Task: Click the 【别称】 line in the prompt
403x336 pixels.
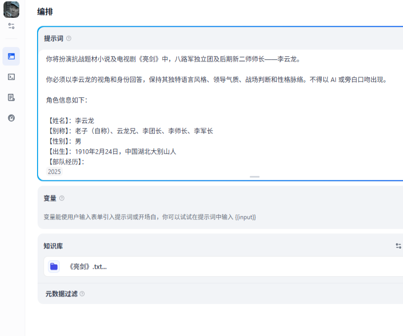Action: (130, 131)
